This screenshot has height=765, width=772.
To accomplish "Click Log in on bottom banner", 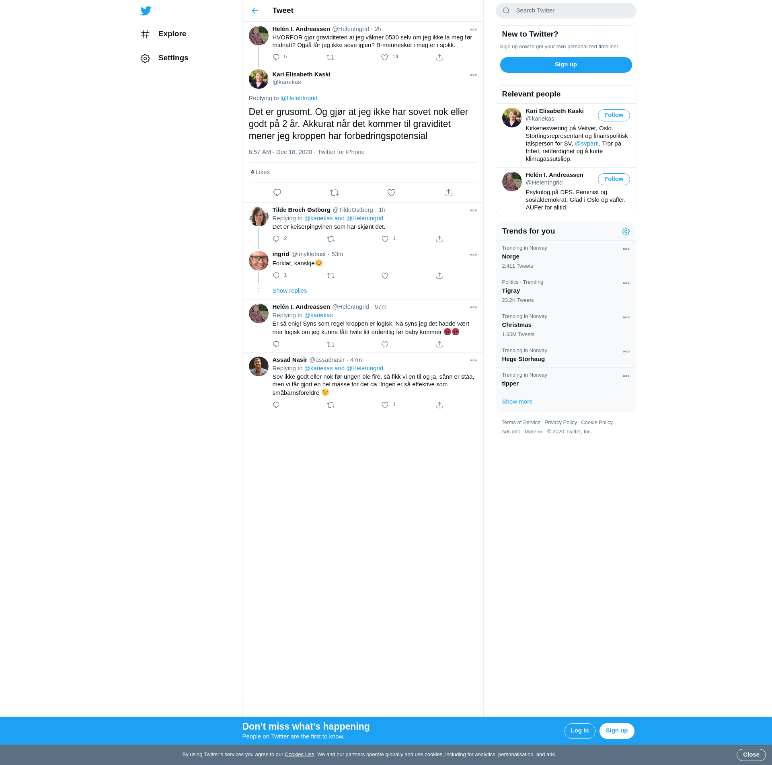I will (579, 731).
